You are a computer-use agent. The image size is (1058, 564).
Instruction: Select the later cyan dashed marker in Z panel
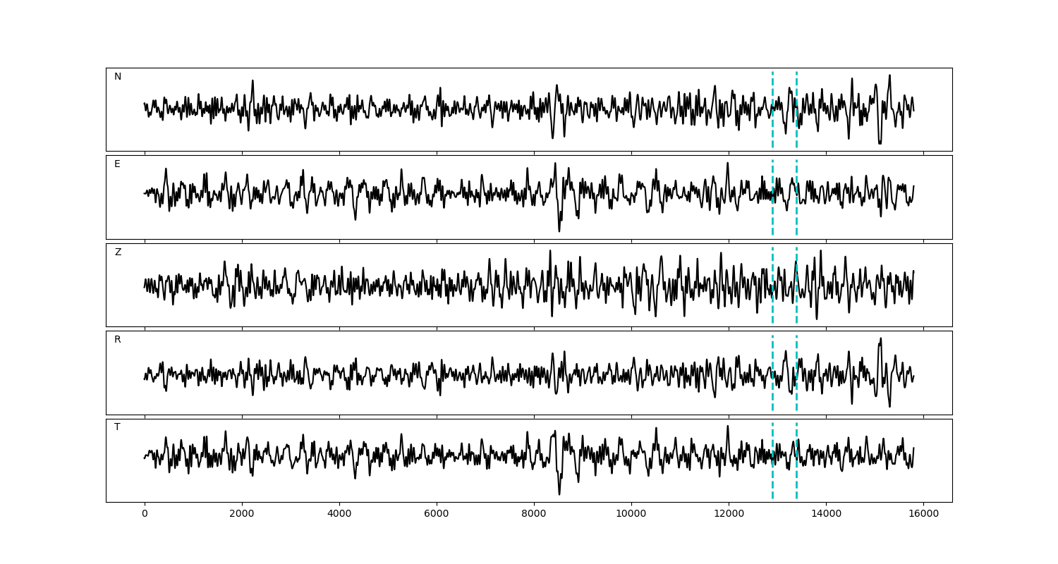click(x=796, y=285)
